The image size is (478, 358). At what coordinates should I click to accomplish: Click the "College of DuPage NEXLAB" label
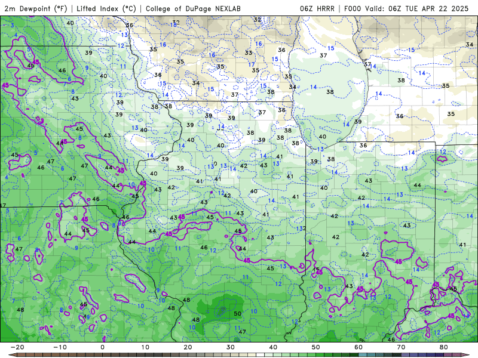pyautogui.click(x=193, y=8)
